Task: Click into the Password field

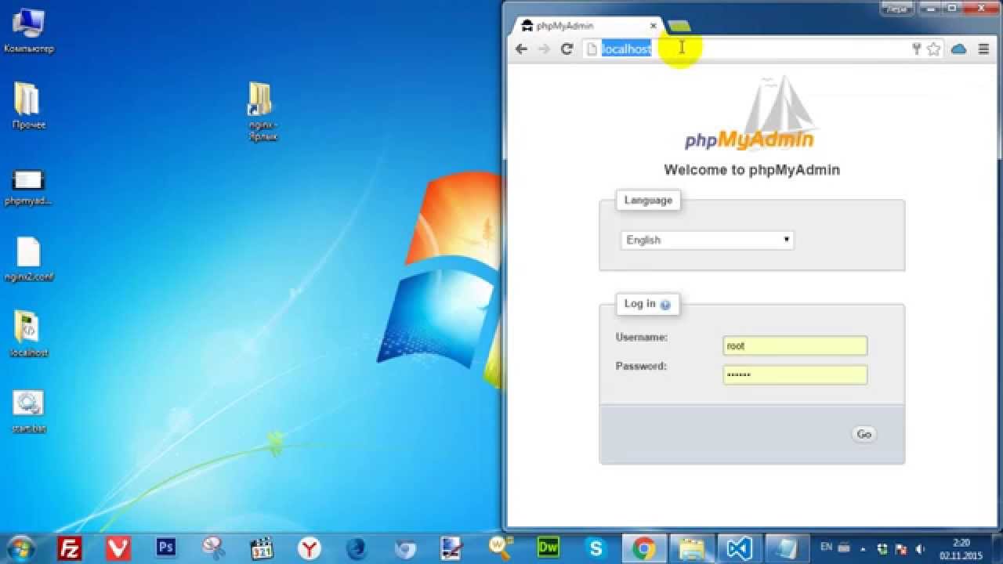Action: pyautogui.click(x=795, y=374)
